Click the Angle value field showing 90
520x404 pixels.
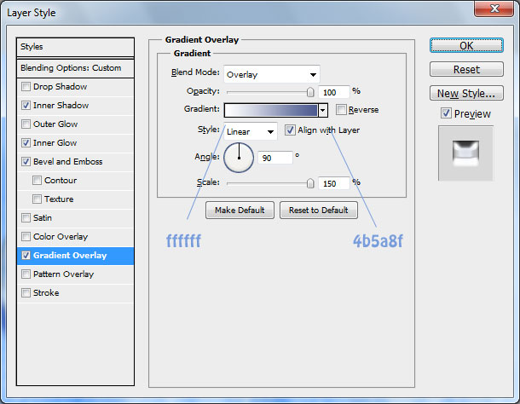click(x=275, y=158)
